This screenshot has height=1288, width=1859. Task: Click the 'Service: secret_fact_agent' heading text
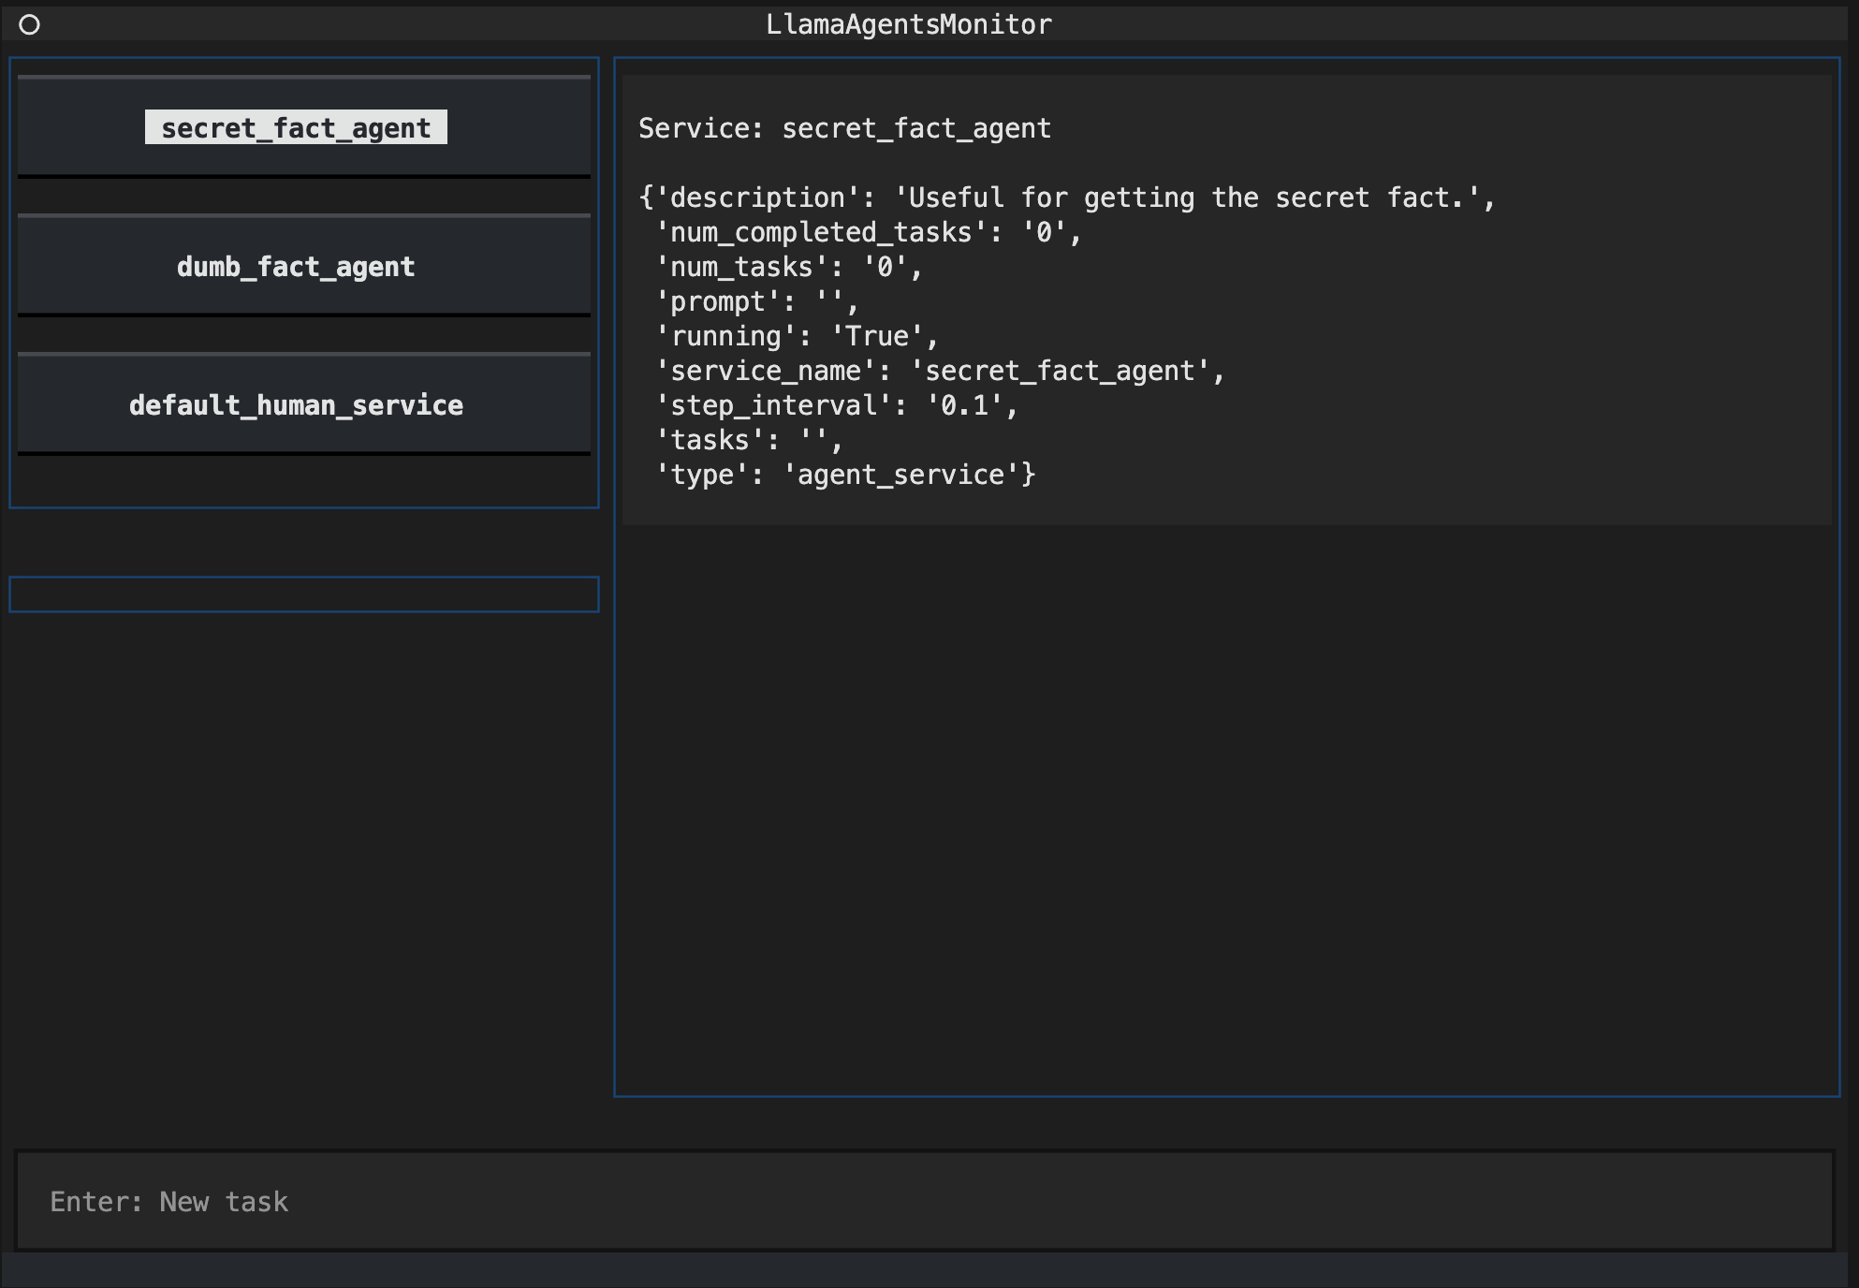(x=844, y=128)
